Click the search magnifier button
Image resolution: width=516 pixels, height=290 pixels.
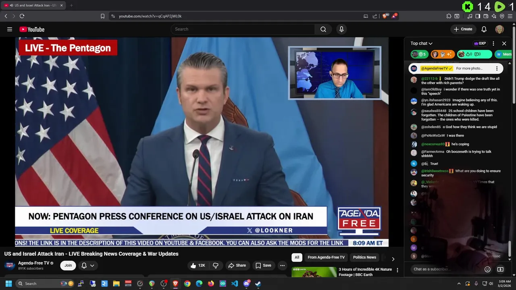323,29
